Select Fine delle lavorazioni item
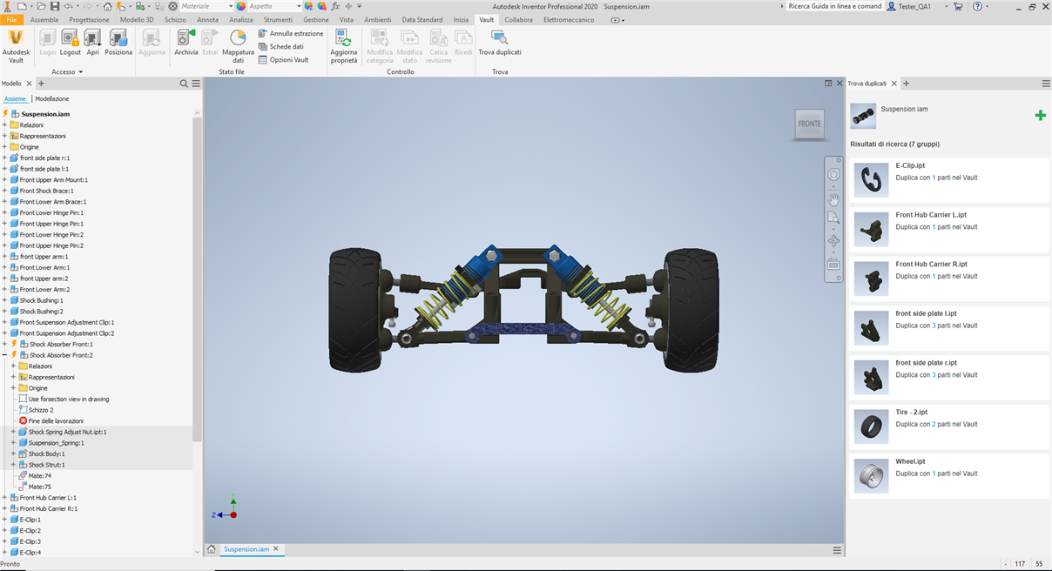This screenshot has width=1052, height=571. (x=57, y=421)
